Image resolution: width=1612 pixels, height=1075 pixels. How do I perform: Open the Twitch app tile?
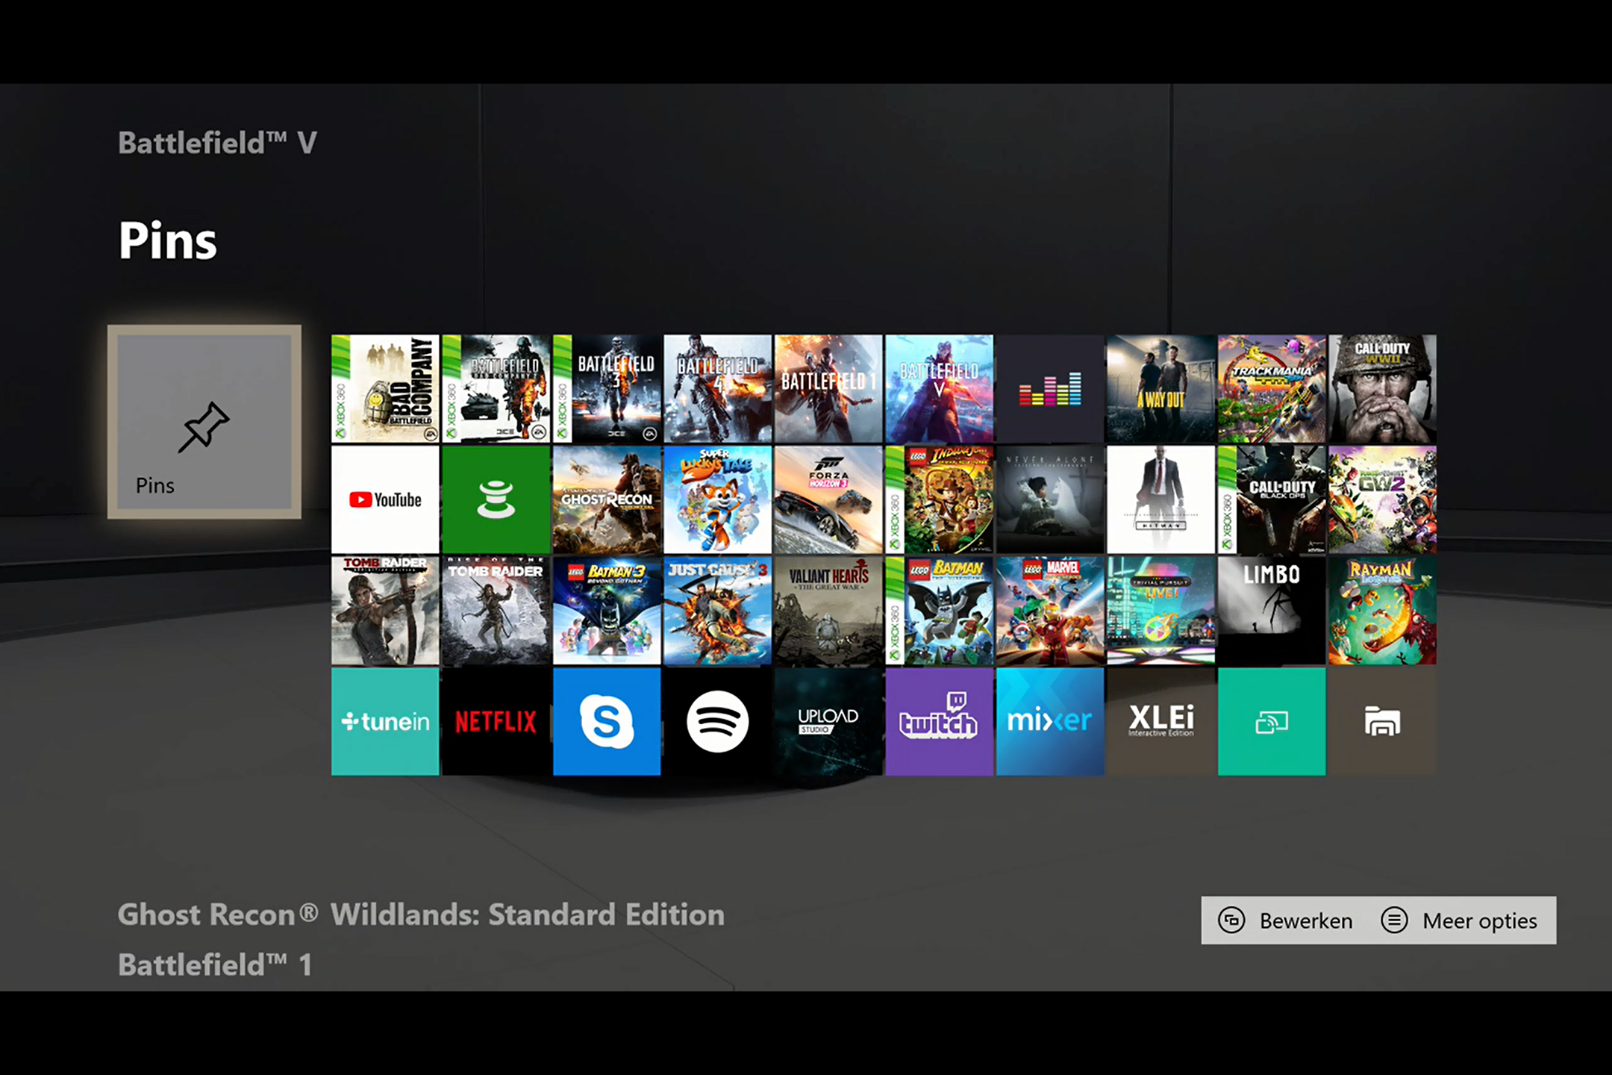[x=939, y=721]
